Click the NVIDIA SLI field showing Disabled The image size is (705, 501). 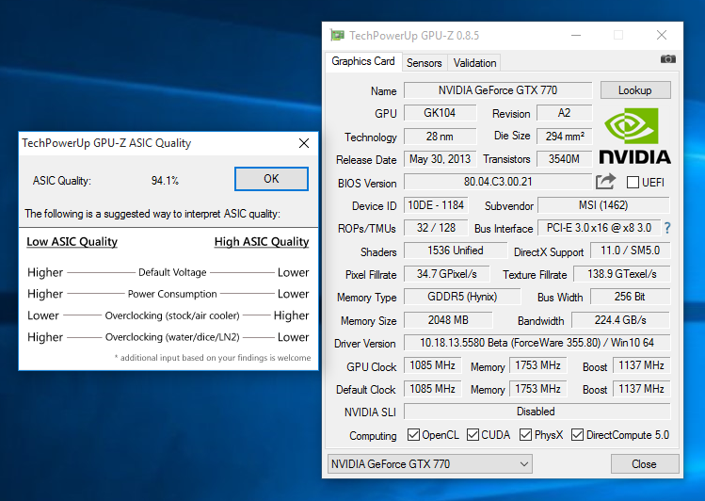pos(537,412)
